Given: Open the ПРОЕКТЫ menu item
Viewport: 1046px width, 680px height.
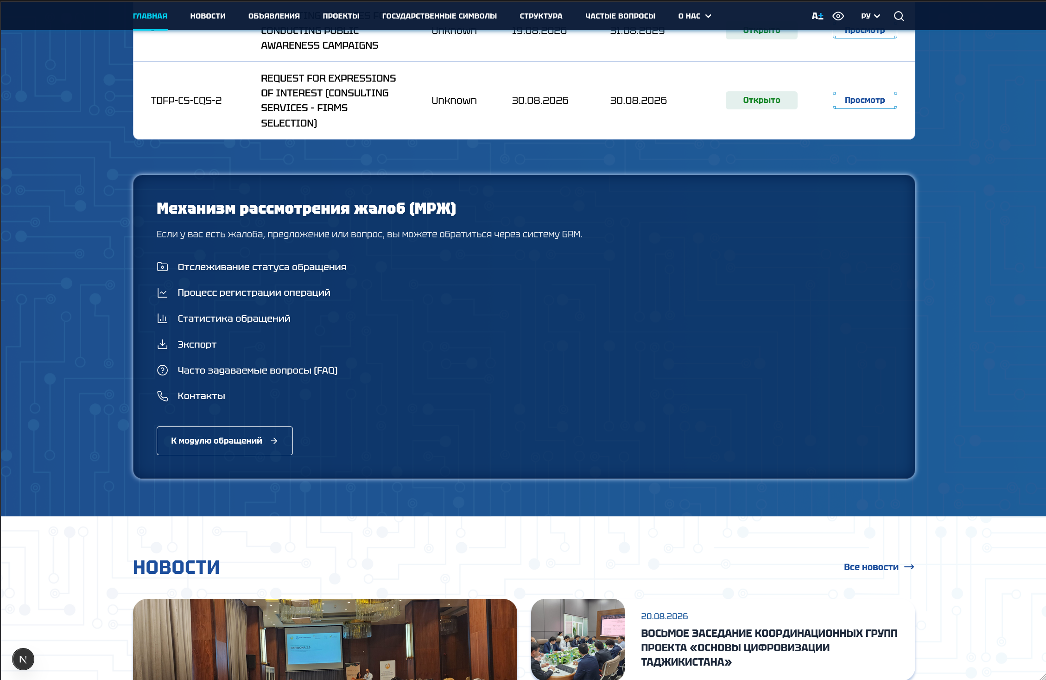Looking at the screenshot, I should tap(341, 16).
